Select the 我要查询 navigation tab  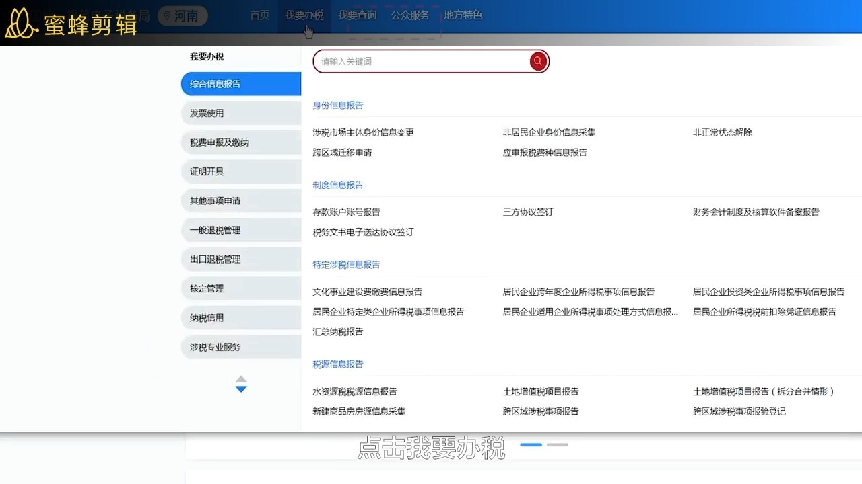[x=358, y=16]
